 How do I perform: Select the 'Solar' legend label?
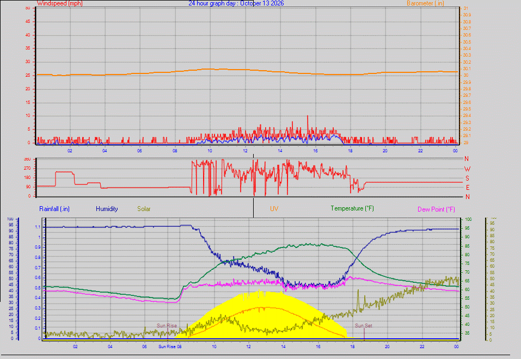144,209
